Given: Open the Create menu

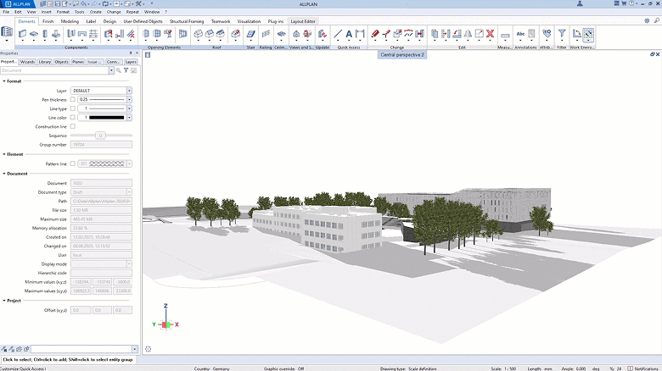Looking at the screenshot, I should coord(94,13).
